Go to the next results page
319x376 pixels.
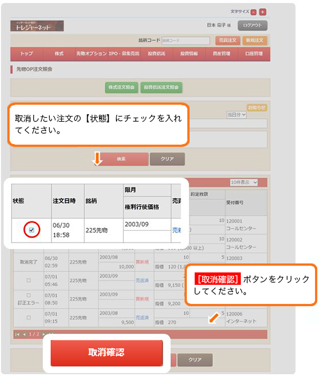[44, 334]
